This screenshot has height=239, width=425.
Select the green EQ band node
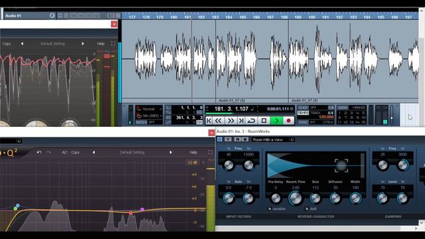point(15,208)
